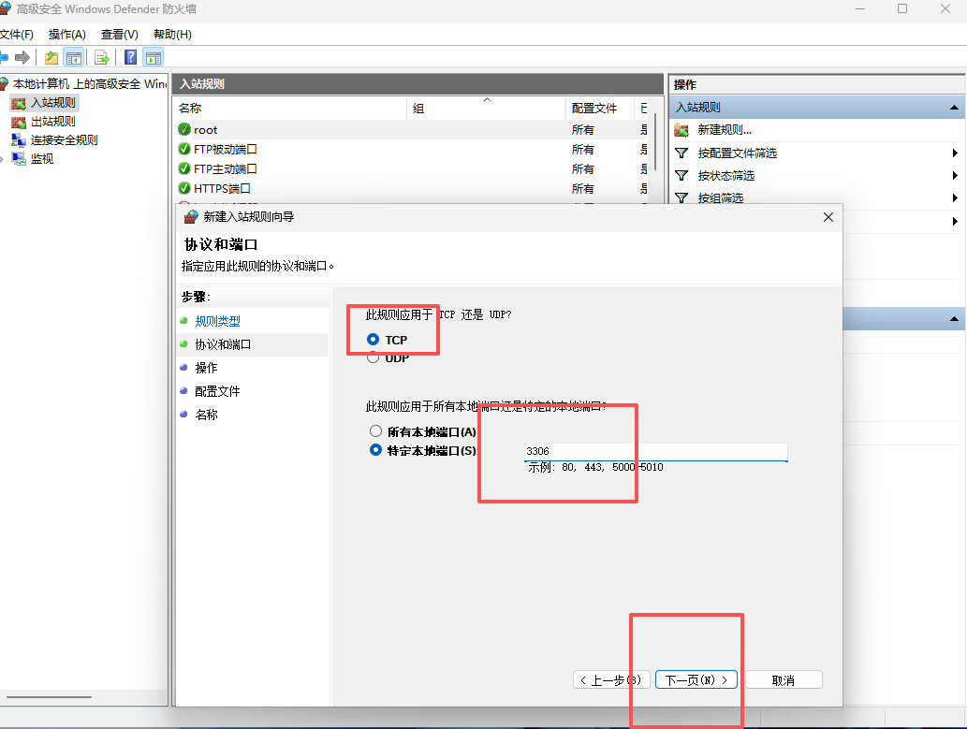
Task: Collapse the 入站规则 actions section header arrow
Action: [x=954, y=108]
